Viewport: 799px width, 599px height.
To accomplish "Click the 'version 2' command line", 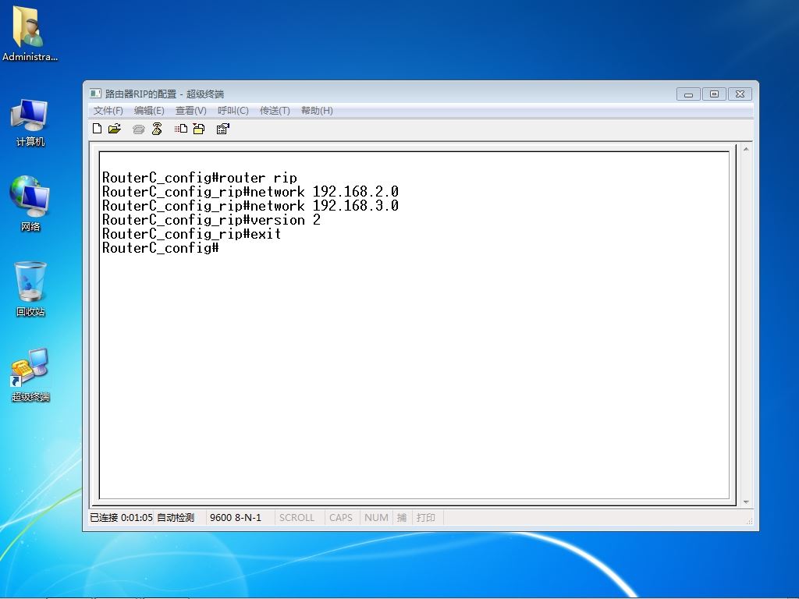I will [x=211, y=220].
